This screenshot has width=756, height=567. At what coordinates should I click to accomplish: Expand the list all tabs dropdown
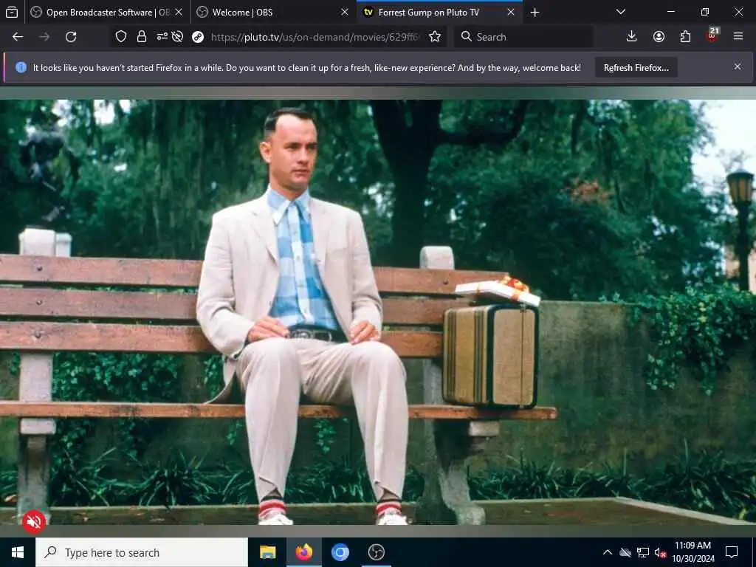point(620,12)
